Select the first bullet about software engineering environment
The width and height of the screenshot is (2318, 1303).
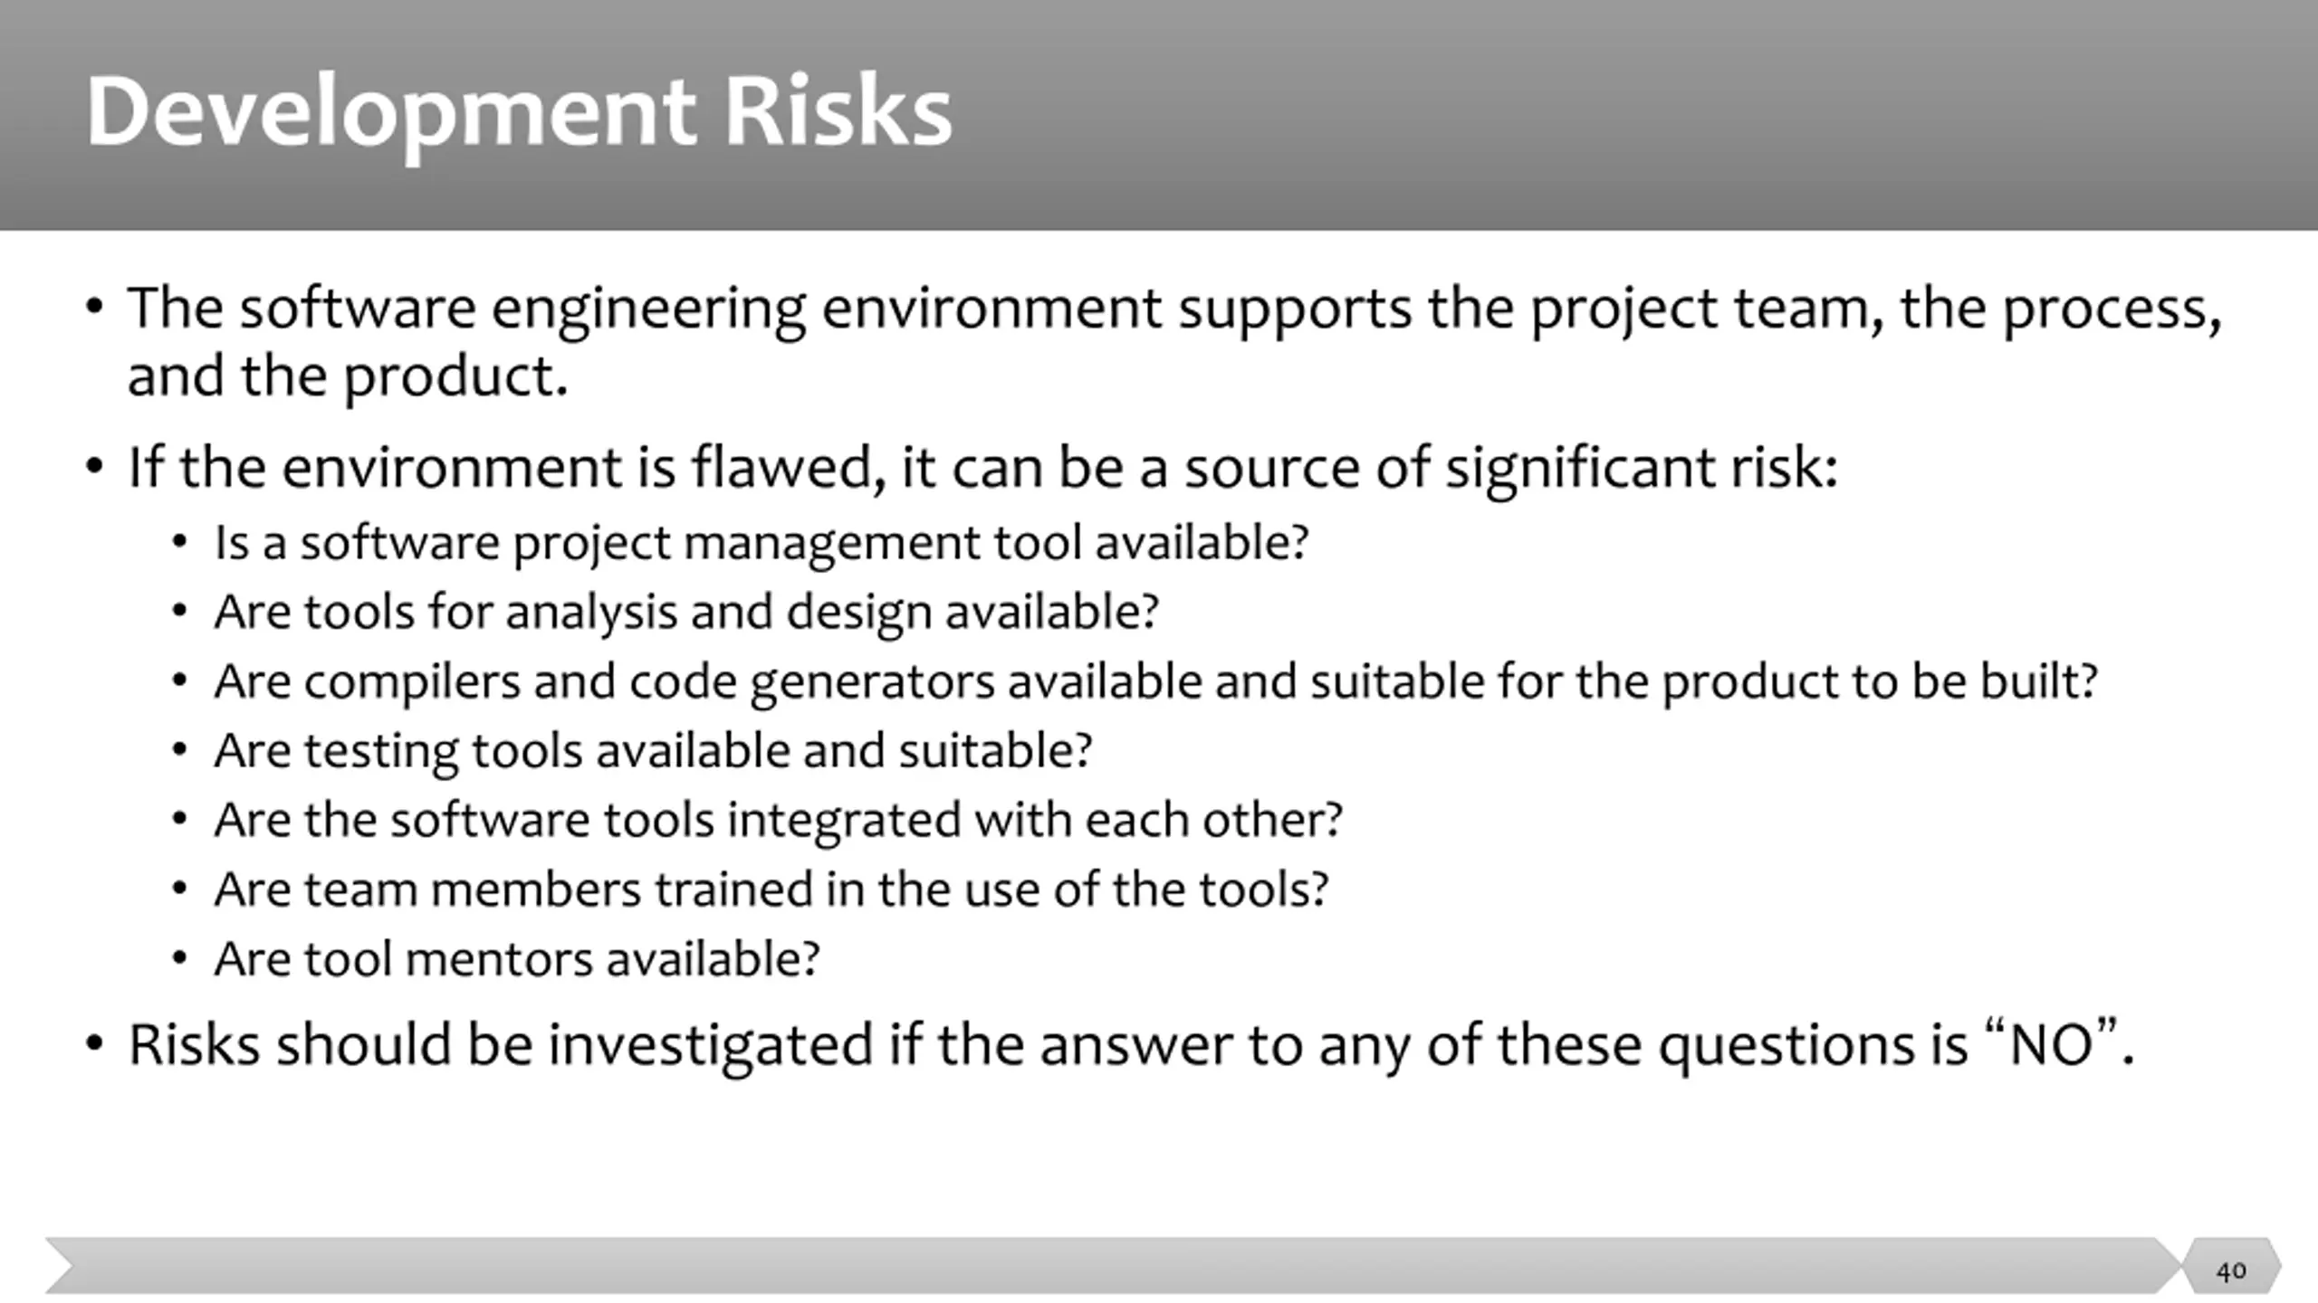pyautogui.click(x=1174, y=342)
